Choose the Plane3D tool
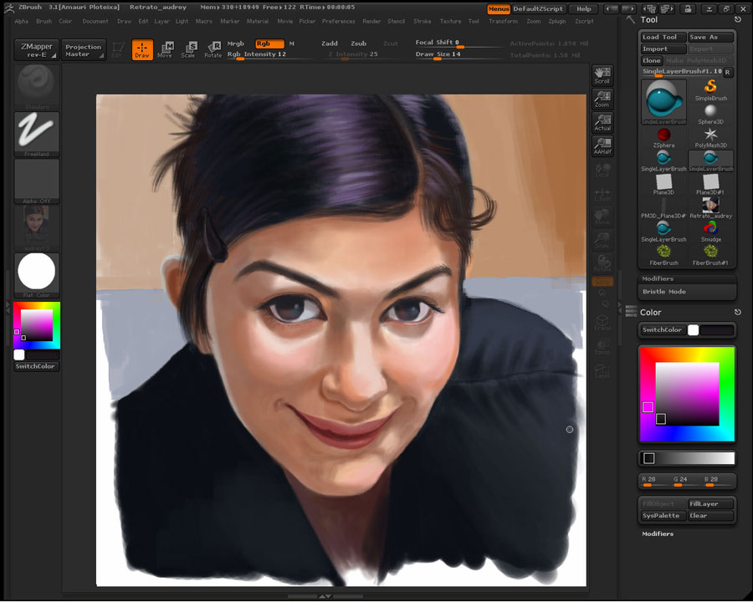 [663, 184]
